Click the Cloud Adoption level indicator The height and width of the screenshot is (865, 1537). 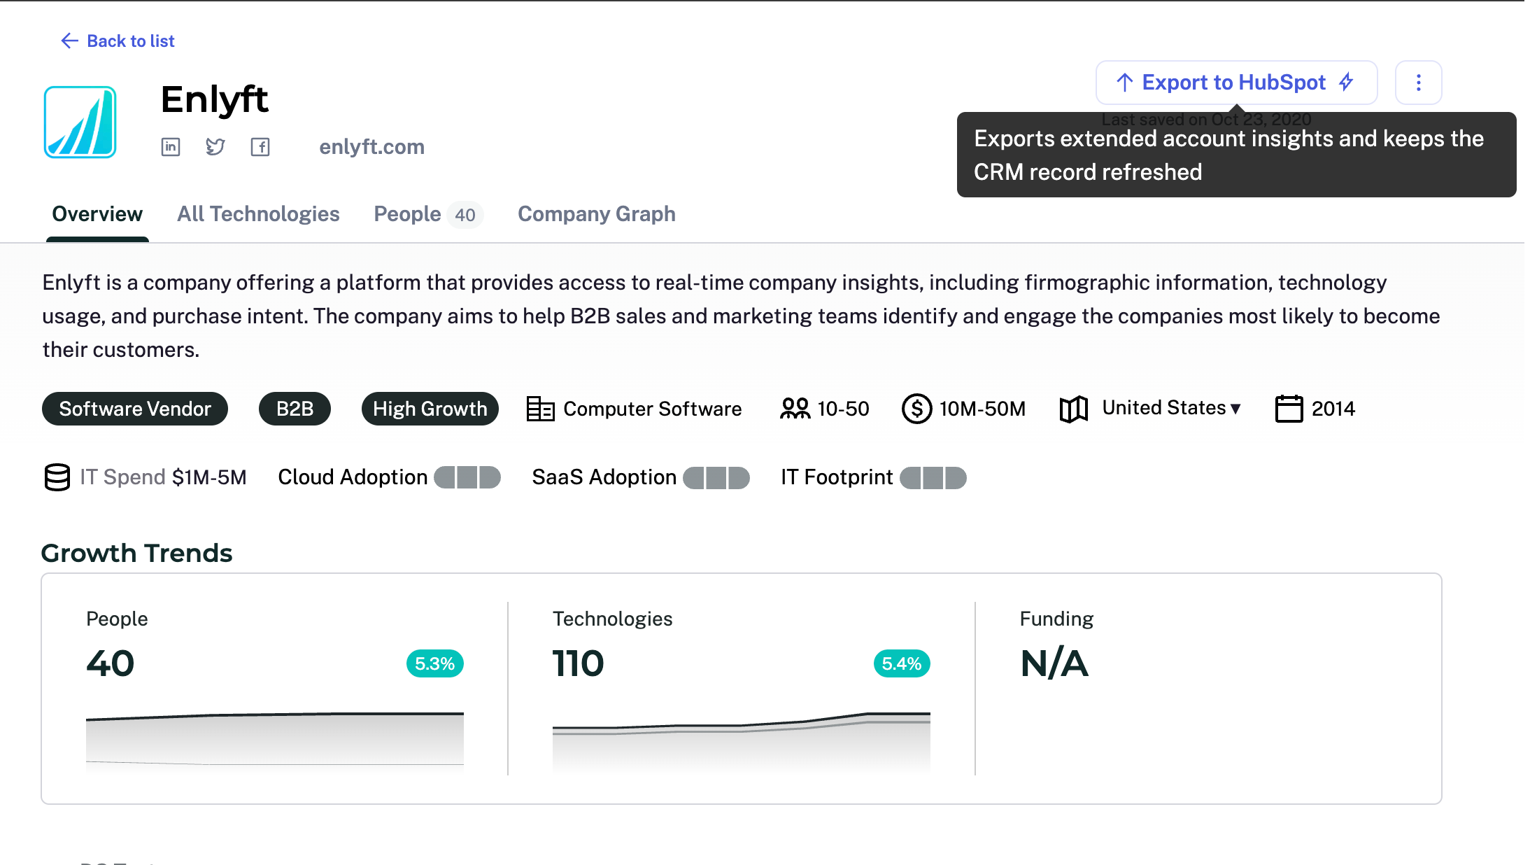point(467,477)
